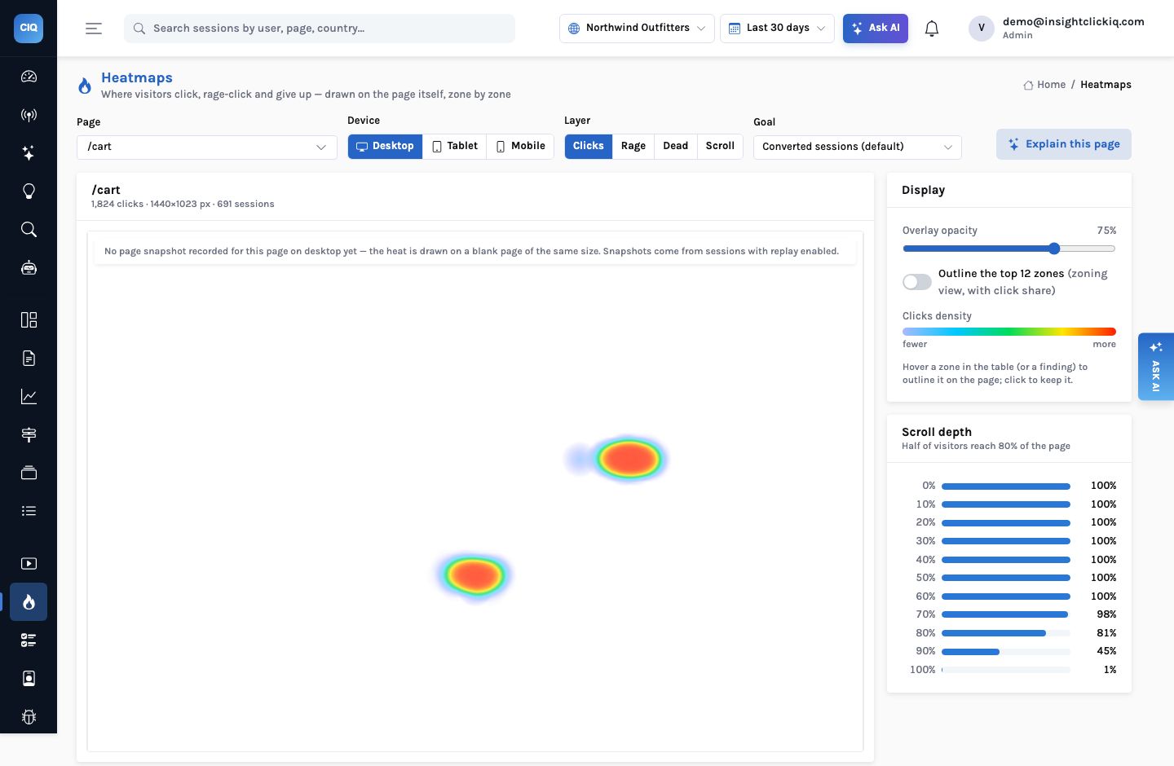Image resolution: width=1174 pixels, height=766 pixels.
Task: Switch to the Scroll layer tab
Action: point(720,146)
